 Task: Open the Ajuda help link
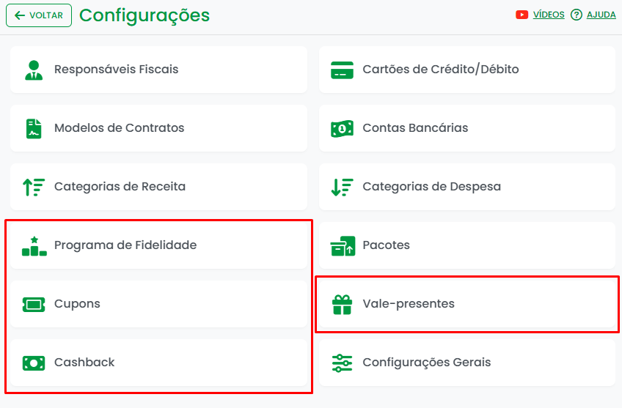point(601,15)
